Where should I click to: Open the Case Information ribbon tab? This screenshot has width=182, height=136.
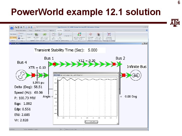tap(21, 30)
